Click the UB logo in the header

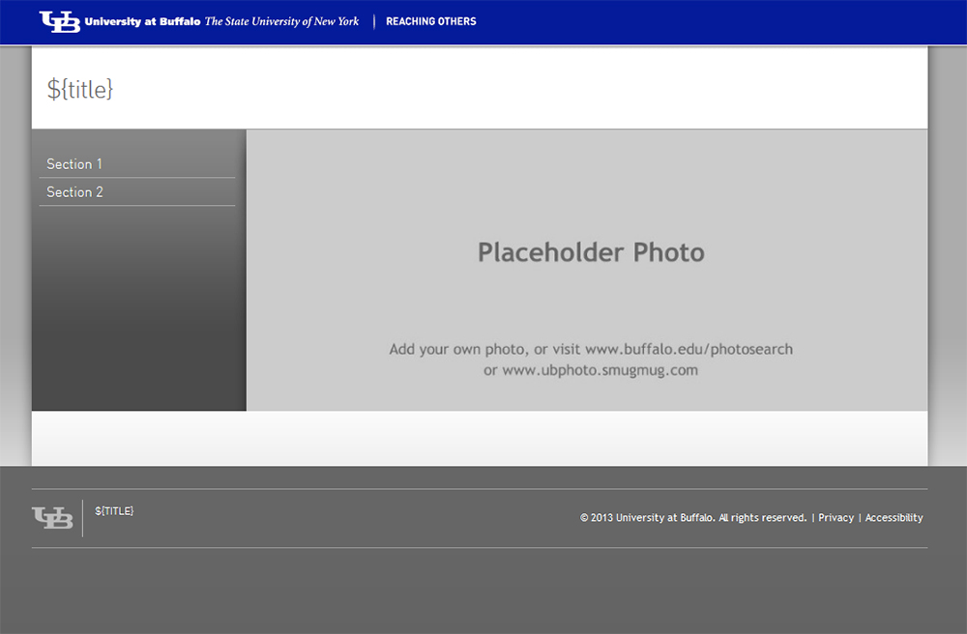tap(59, 21)
